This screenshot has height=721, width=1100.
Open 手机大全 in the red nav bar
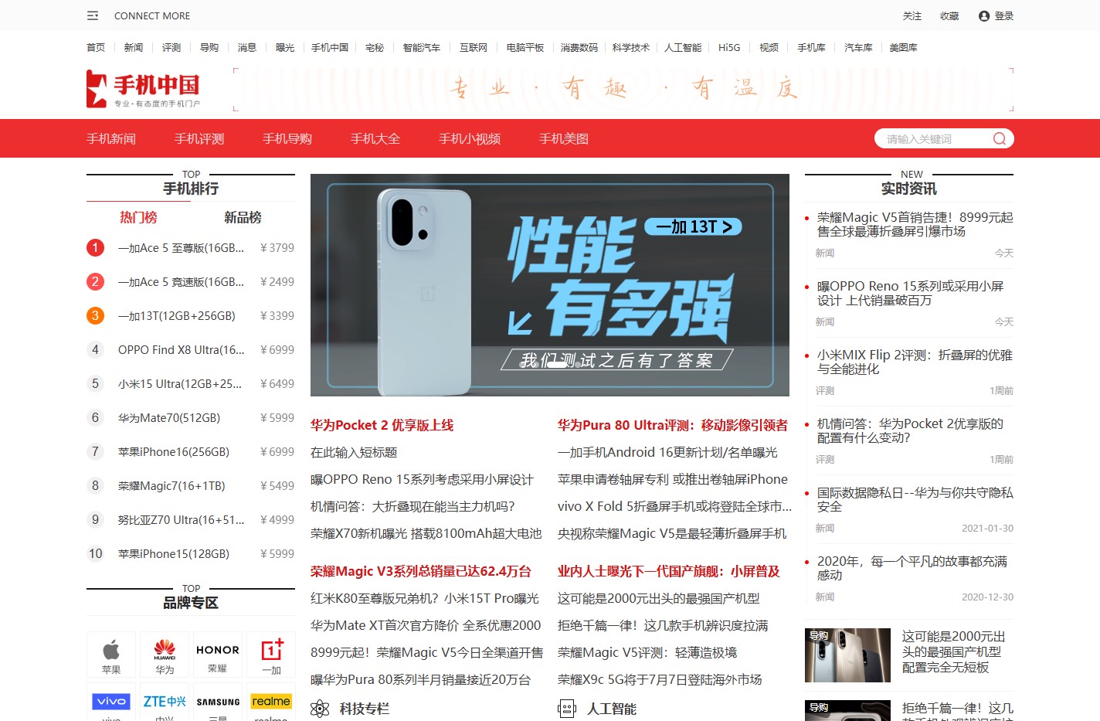tap(375, 138)
